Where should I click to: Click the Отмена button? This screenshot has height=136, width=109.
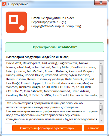point(94,128)
